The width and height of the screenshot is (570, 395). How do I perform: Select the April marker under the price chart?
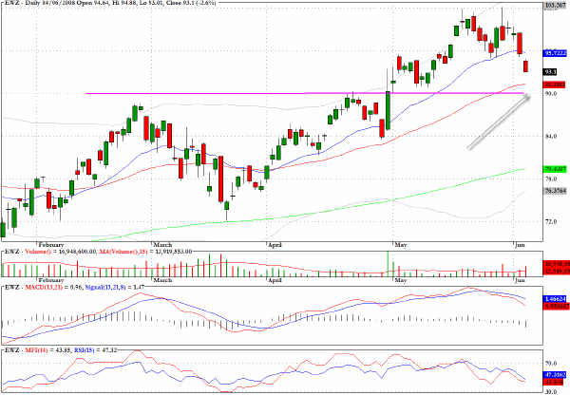[x=275, y=245]
